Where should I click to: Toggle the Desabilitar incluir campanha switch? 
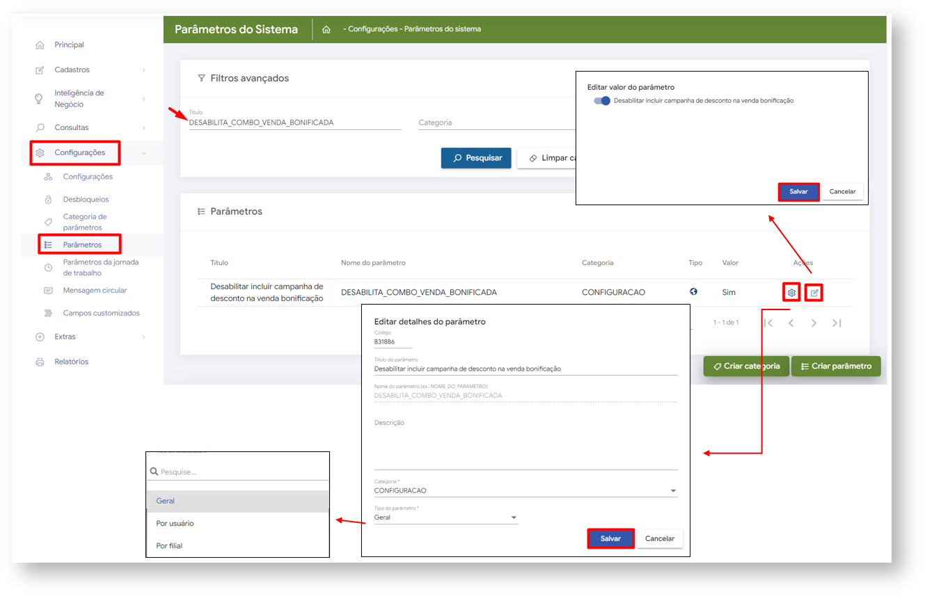[601, 101]
